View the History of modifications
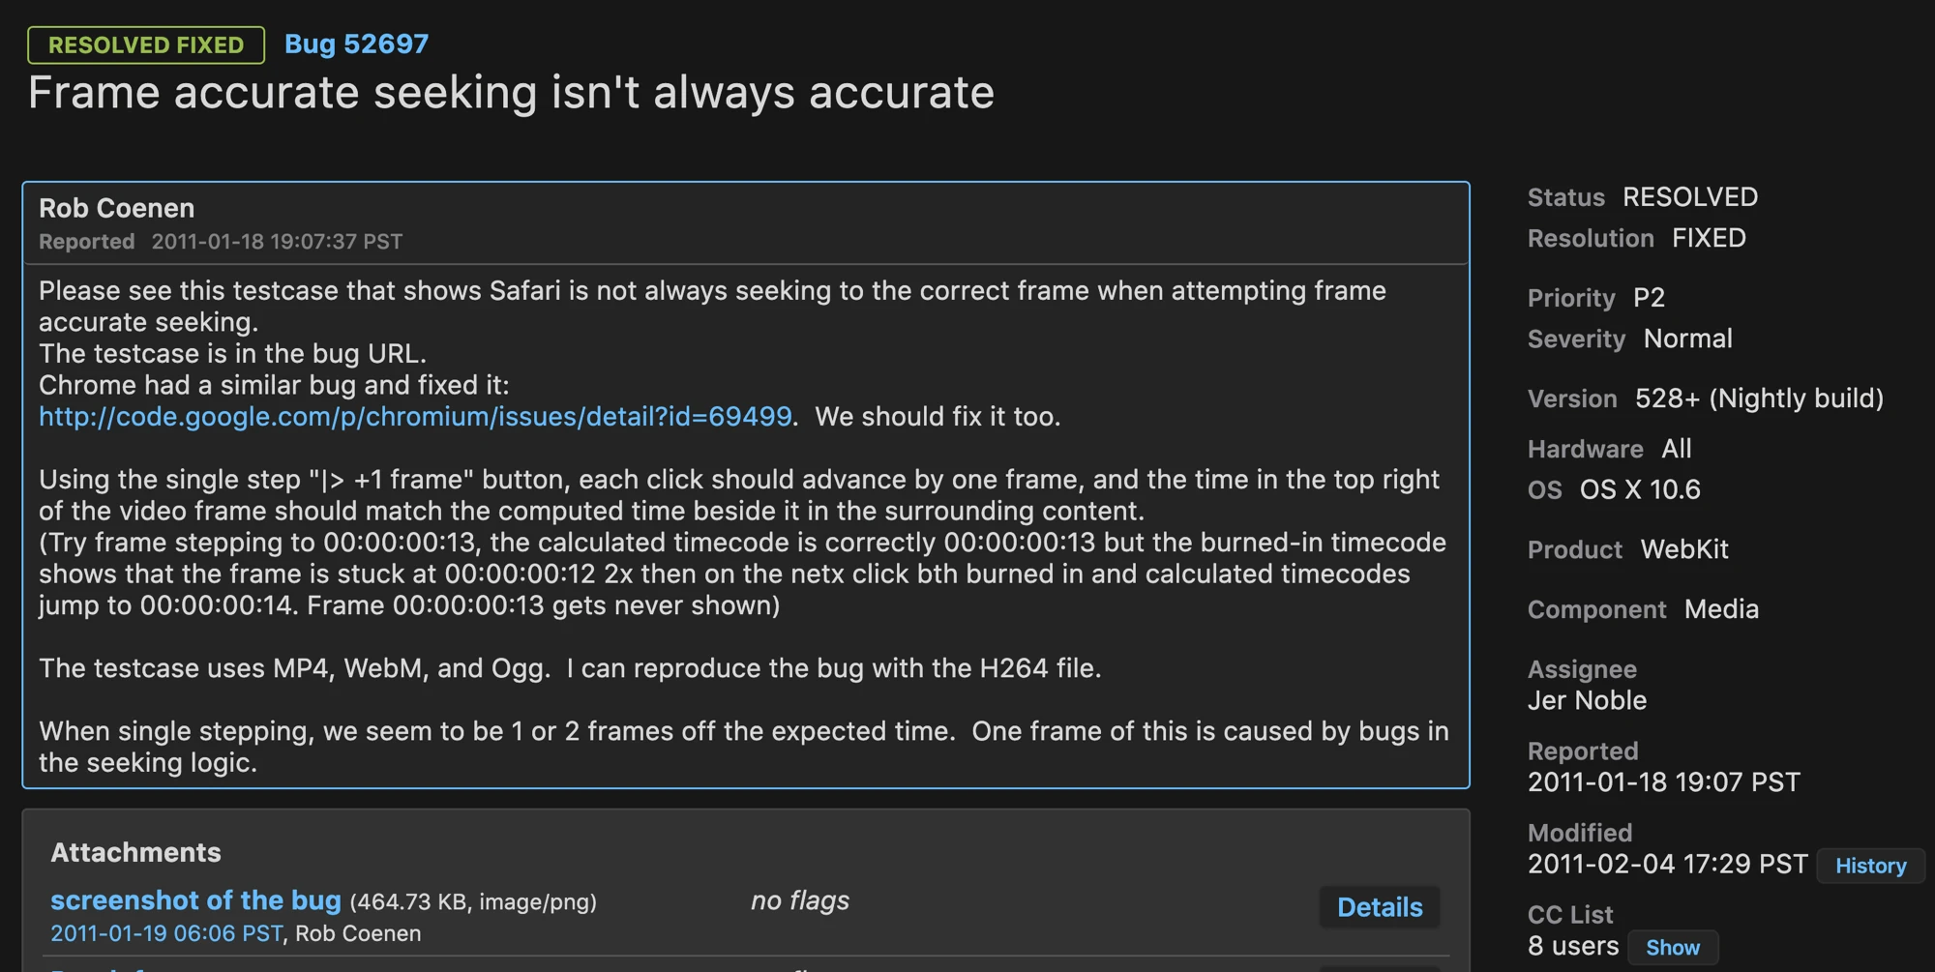 click(x=1869, y=866)
